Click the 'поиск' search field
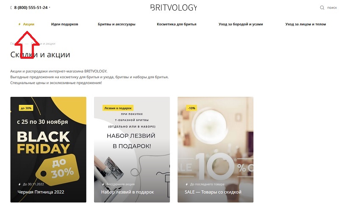 (x=332, y=8)
